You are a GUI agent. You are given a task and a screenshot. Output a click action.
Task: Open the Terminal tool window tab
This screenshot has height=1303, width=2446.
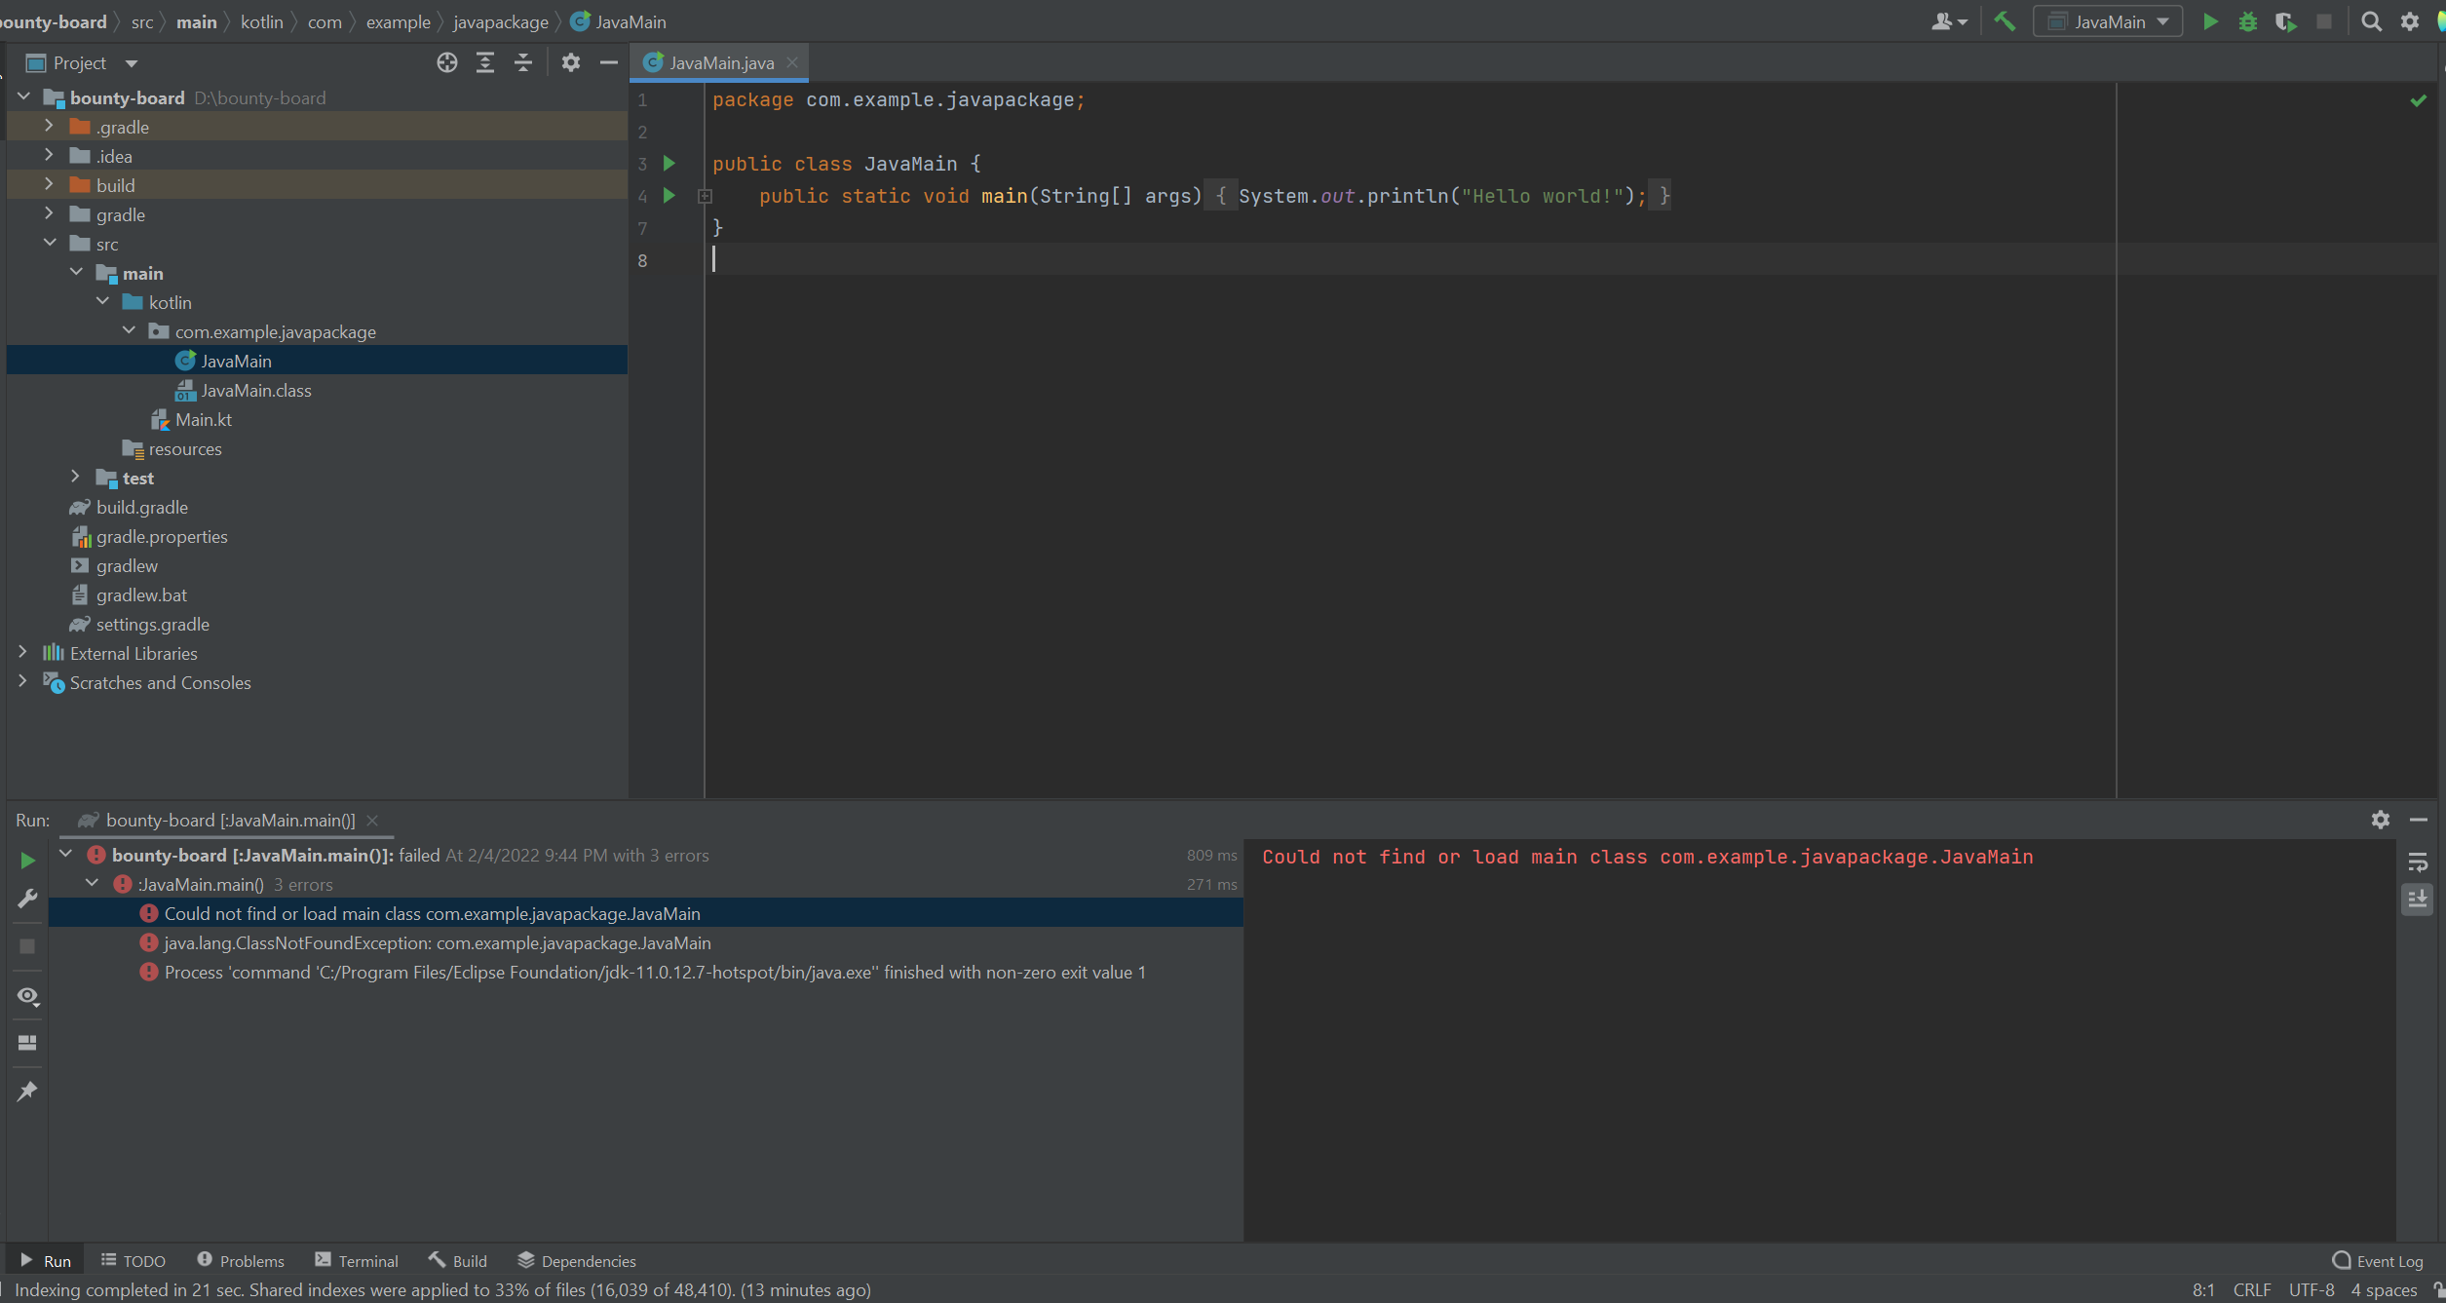click(357, 1261)
